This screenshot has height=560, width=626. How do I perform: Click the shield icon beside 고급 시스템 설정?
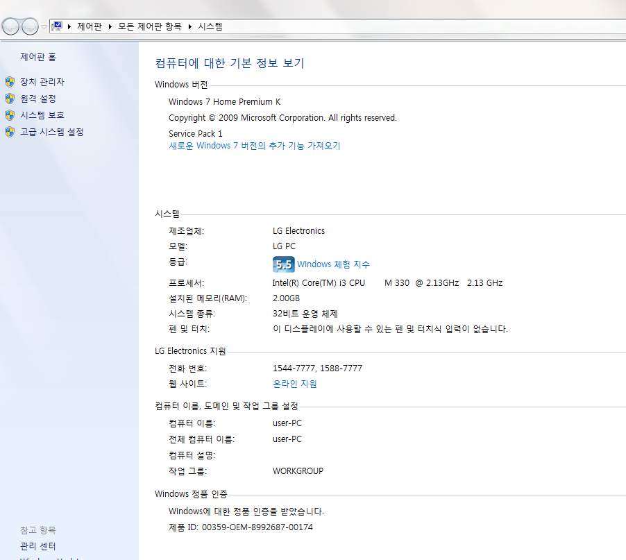[10, 132]
